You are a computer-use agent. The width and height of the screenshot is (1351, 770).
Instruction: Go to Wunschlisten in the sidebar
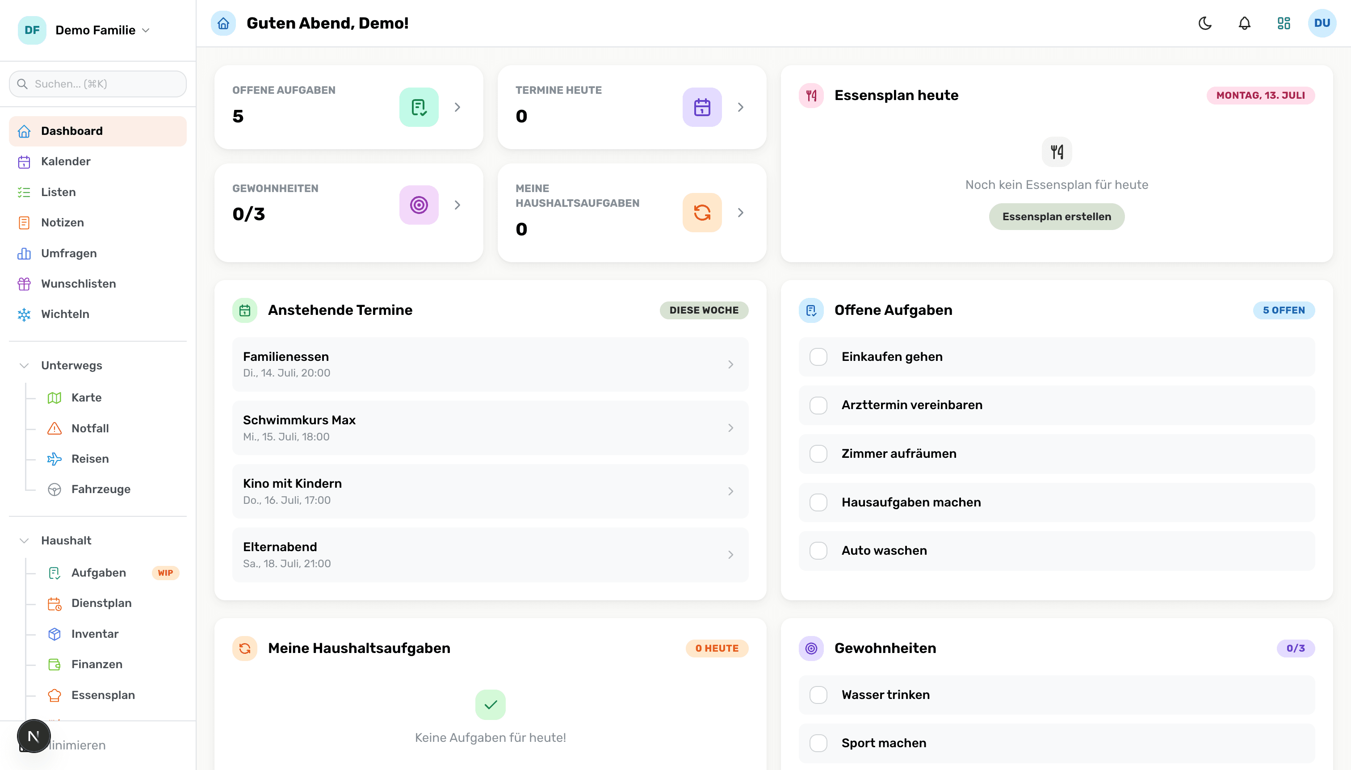click(98, 284)
